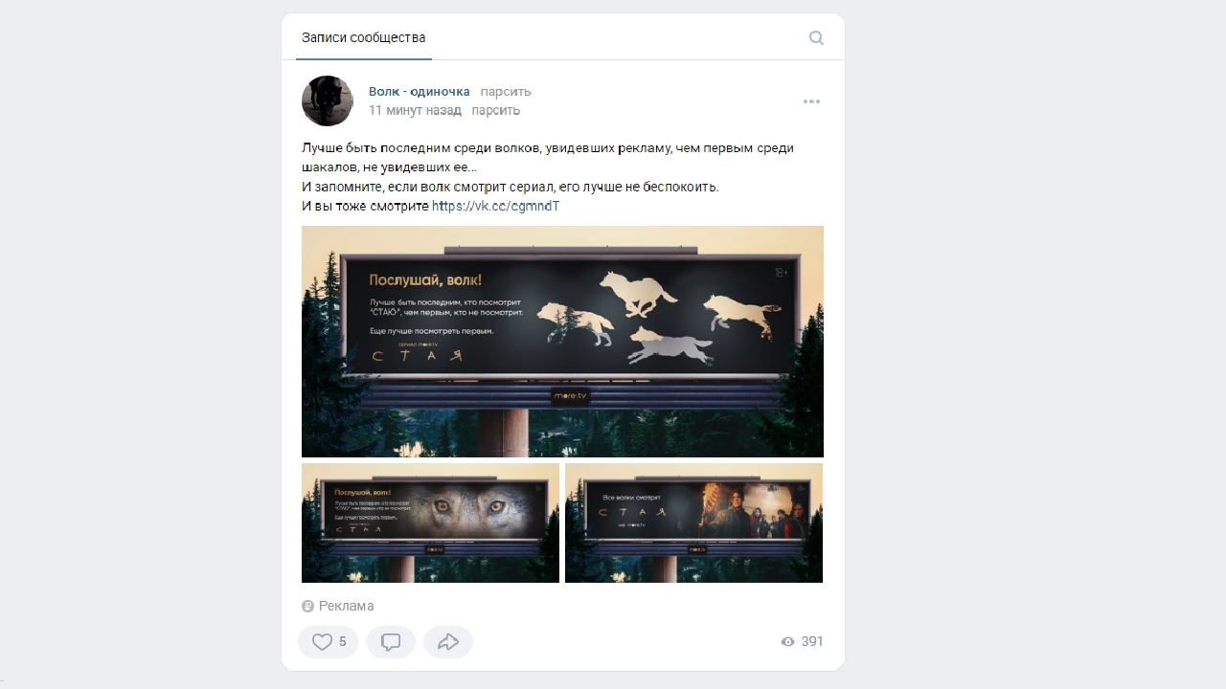Open comments with speech bubble icon
1226x689 pixels.
pyautogui.click(x=391, y=642)
